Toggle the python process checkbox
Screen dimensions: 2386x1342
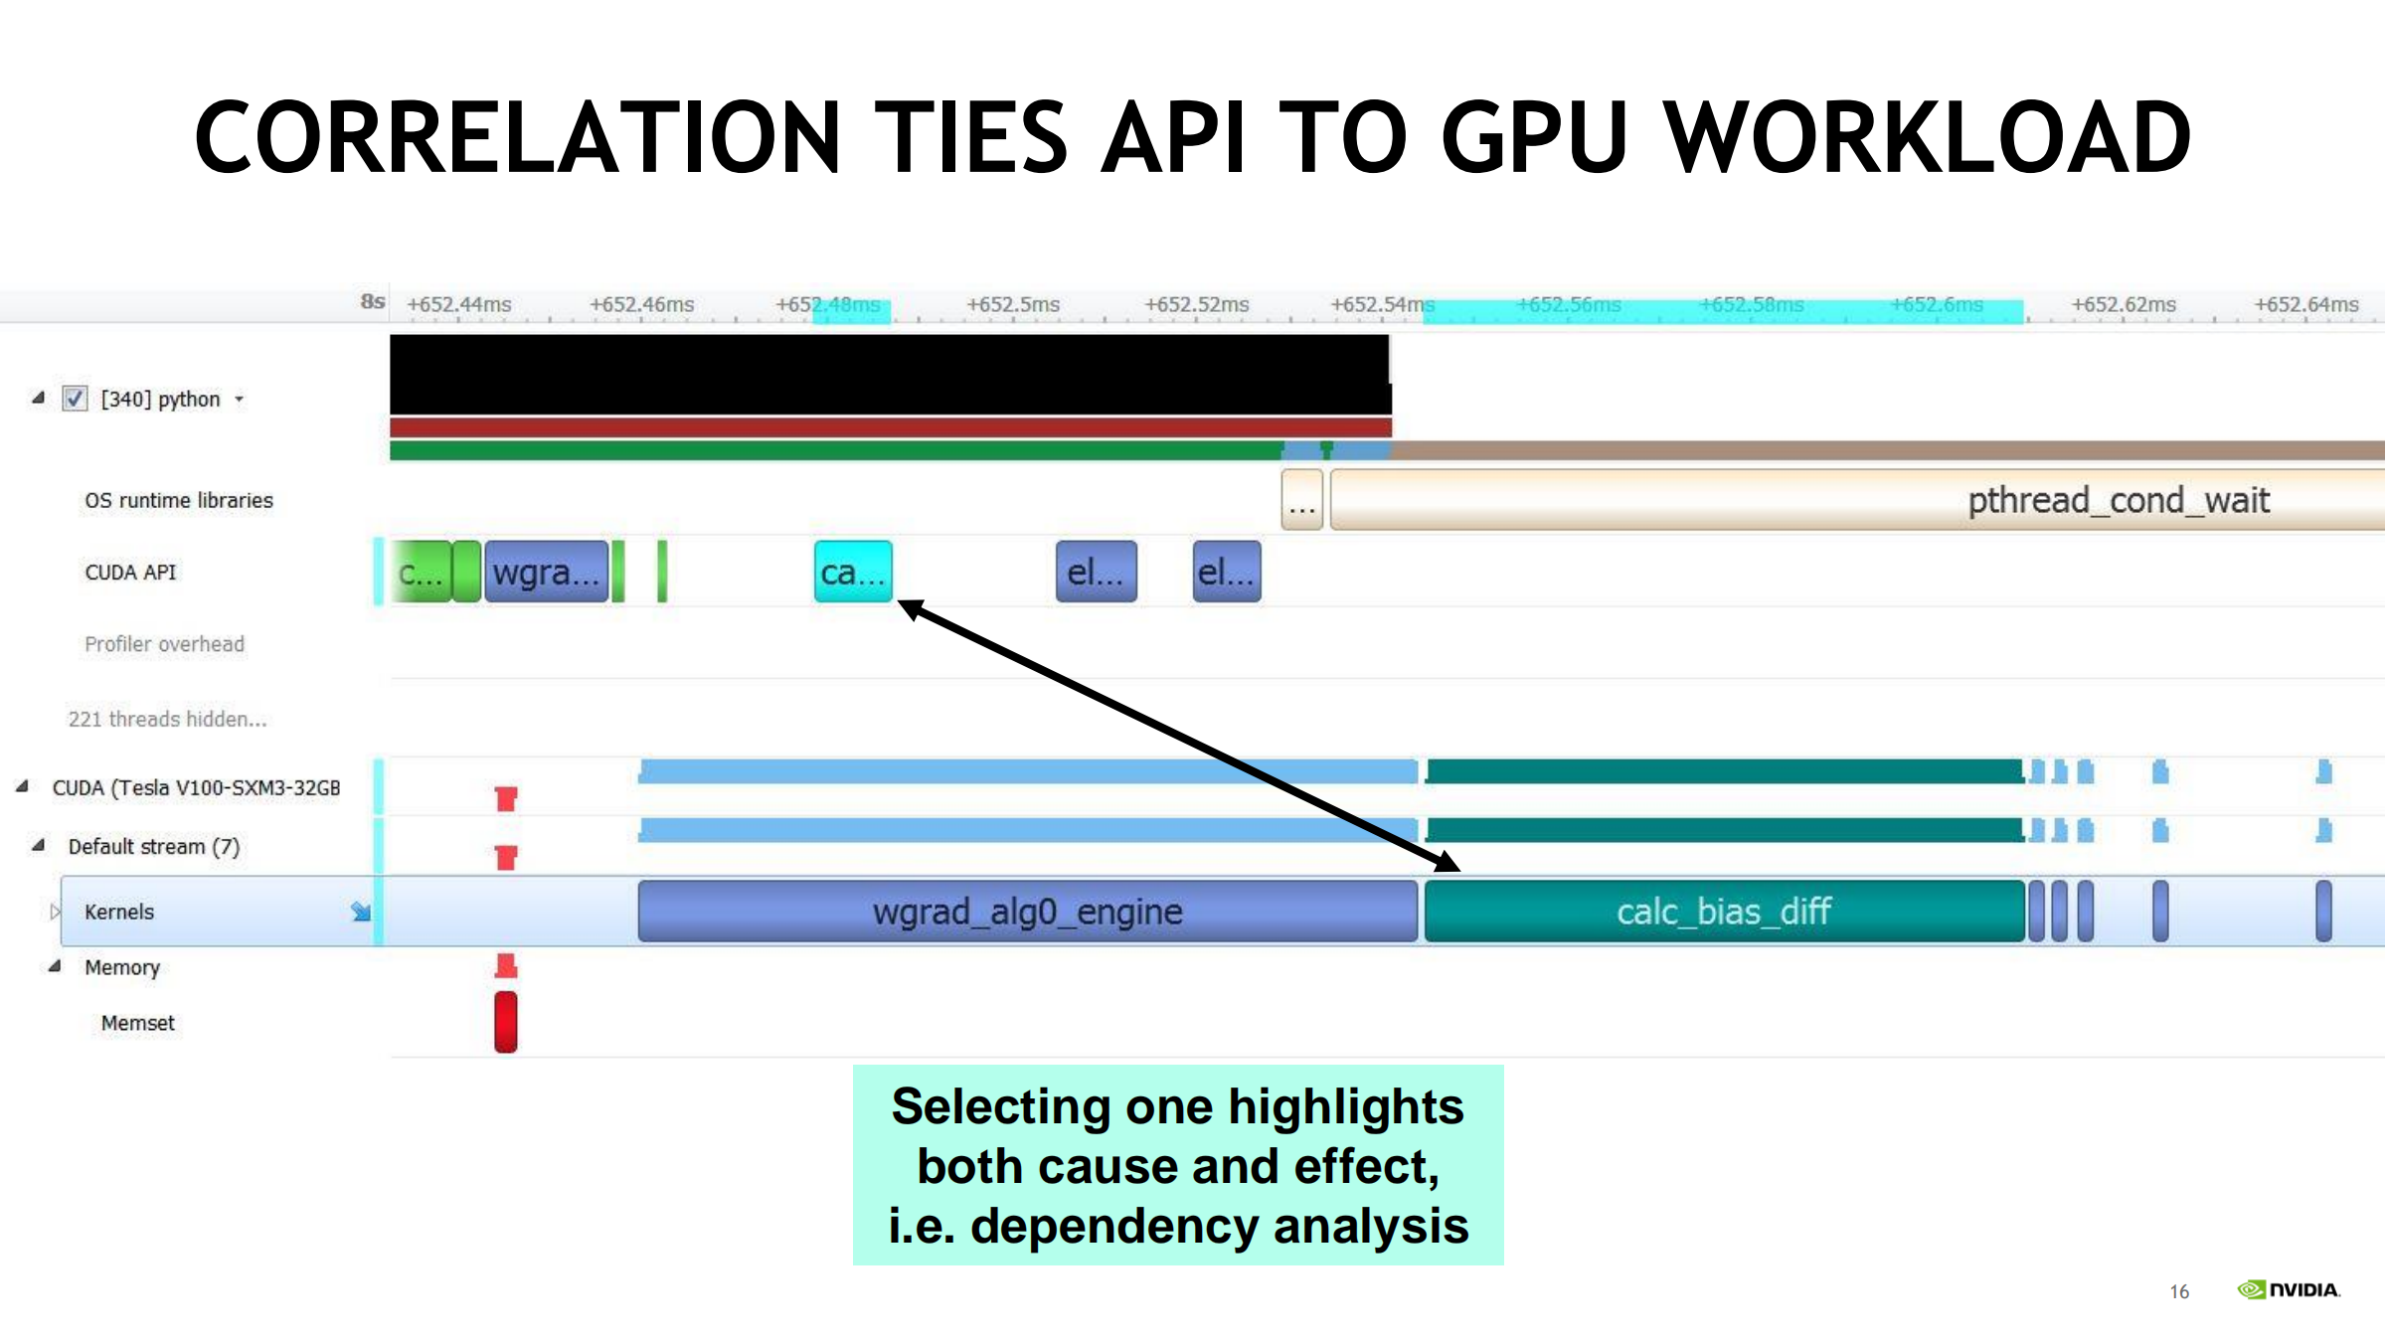click(75, 399)
